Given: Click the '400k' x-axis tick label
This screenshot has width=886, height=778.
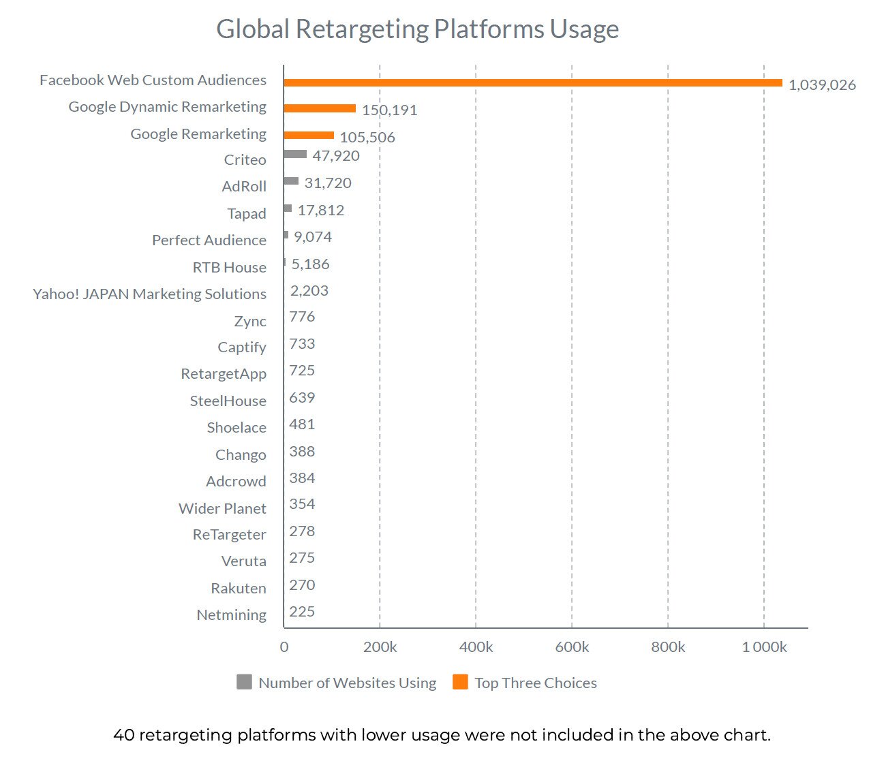Looking at the screenshot, I should pos(476,647).
